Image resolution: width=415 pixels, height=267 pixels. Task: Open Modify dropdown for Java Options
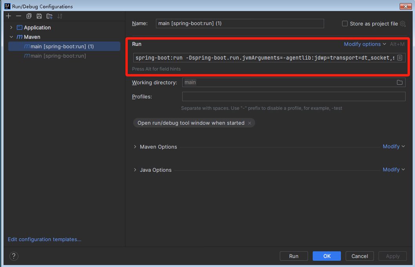click(x=394, y=169)
